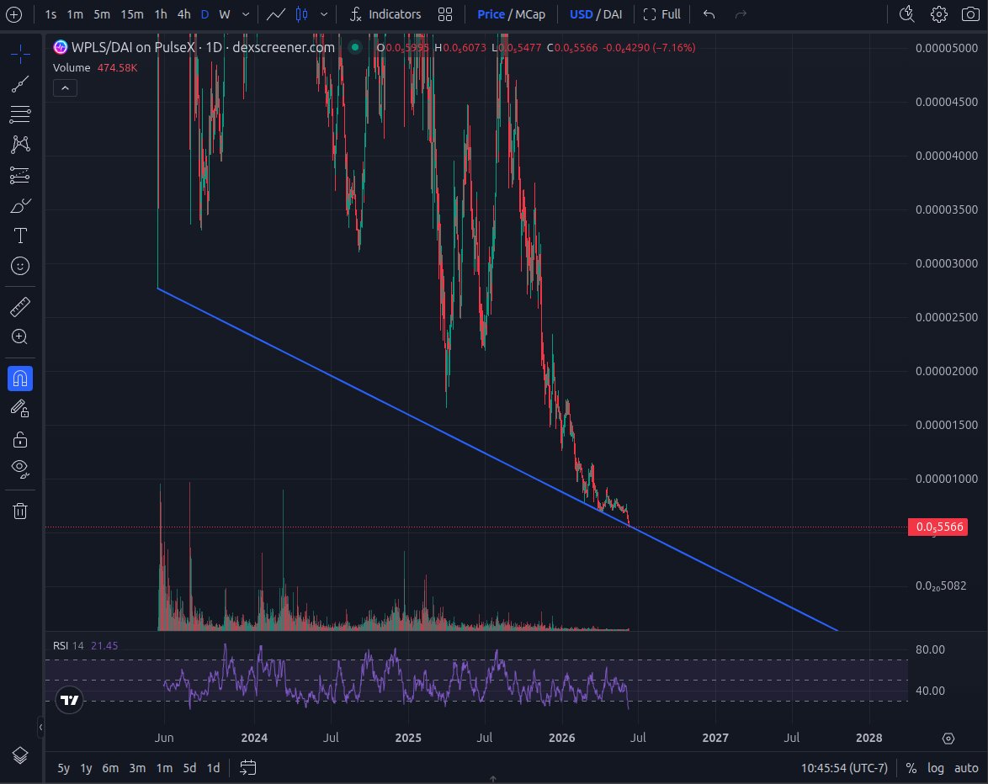
Task: Switch interval to 1m in top toolbar
Action: tap(75, 14)
